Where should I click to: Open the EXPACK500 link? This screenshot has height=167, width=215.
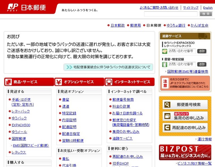pyautogui.click(x=21, y=125)
